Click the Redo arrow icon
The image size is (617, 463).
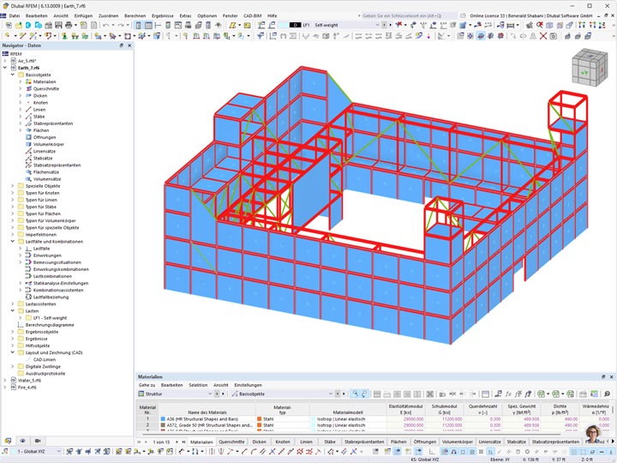coord(121,25)
